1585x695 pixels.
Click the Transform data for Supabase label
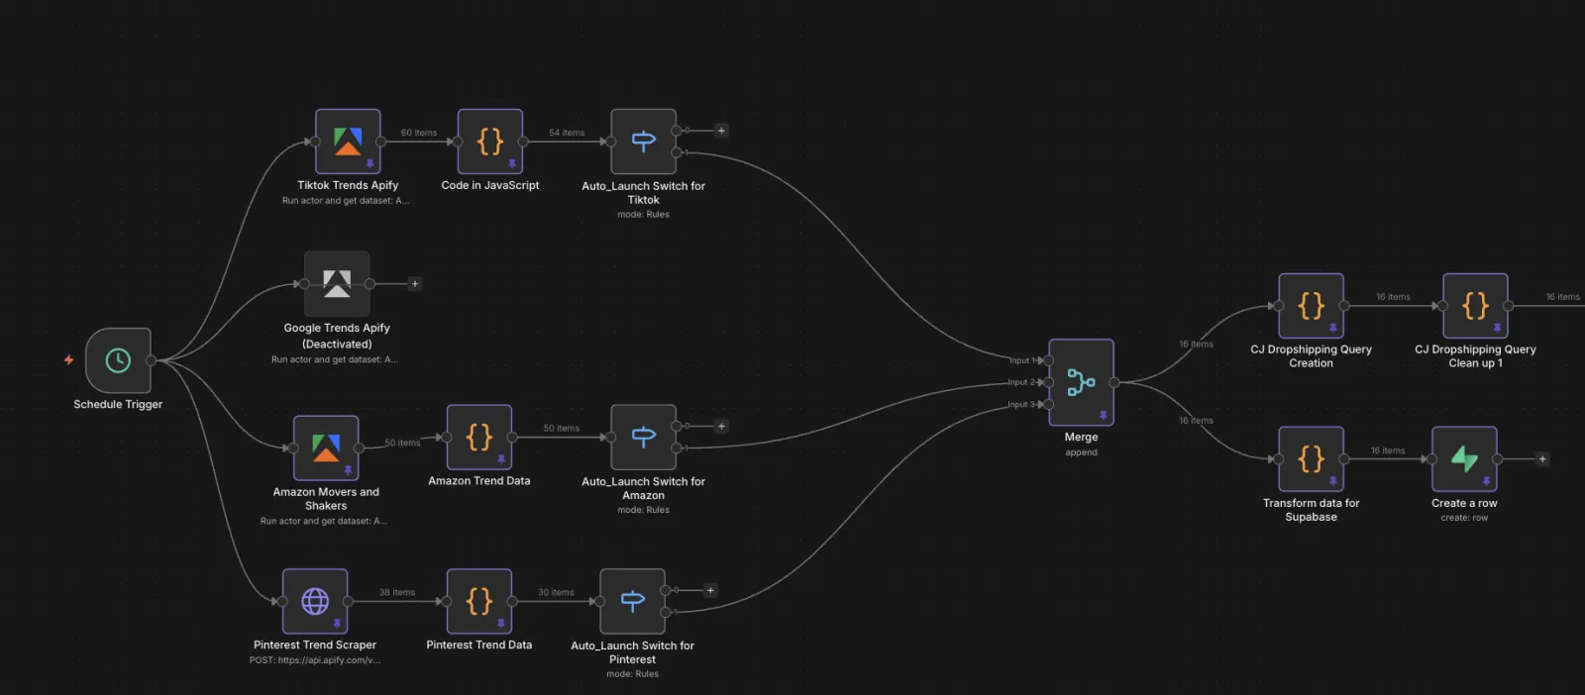(x=1312, y=510)
